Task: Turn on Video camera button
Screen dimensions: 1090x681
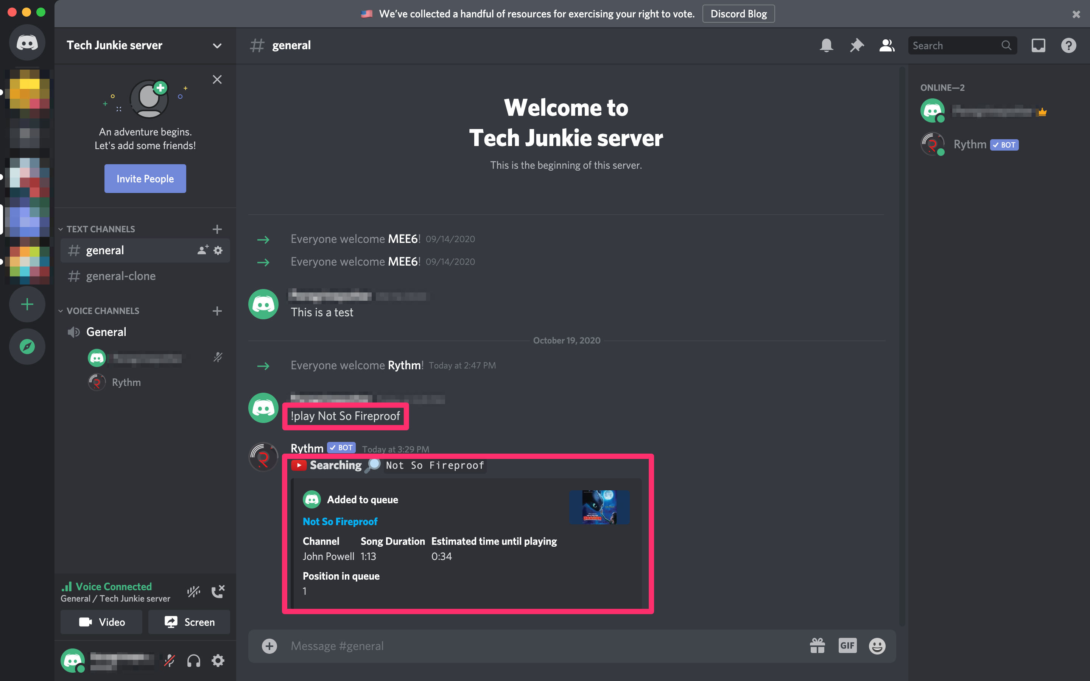Action: 101,622
